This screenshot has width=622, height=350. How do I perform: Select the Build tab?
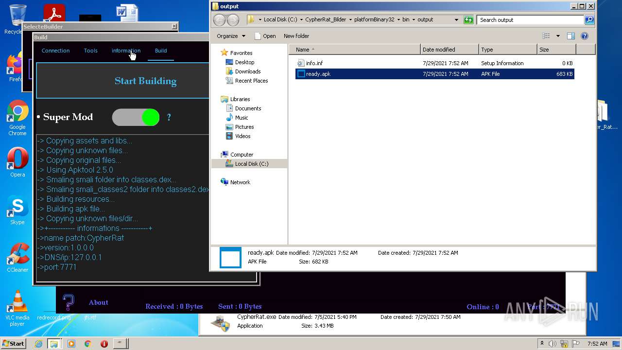coord(161,51)
